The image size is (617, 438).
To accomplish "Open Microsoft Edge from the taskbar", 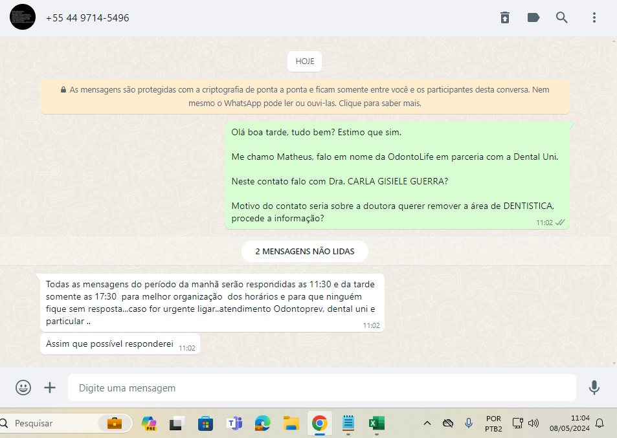I will (x=262, y=423).
